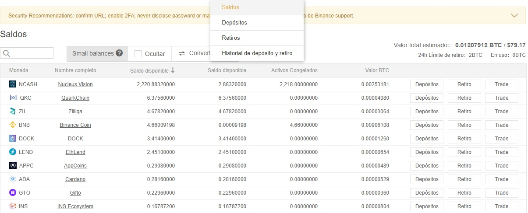Image resolution: width=528 pixels, height=213 pixels.
Task: Click the Cardano ADA coin icon
Action: 12,179
